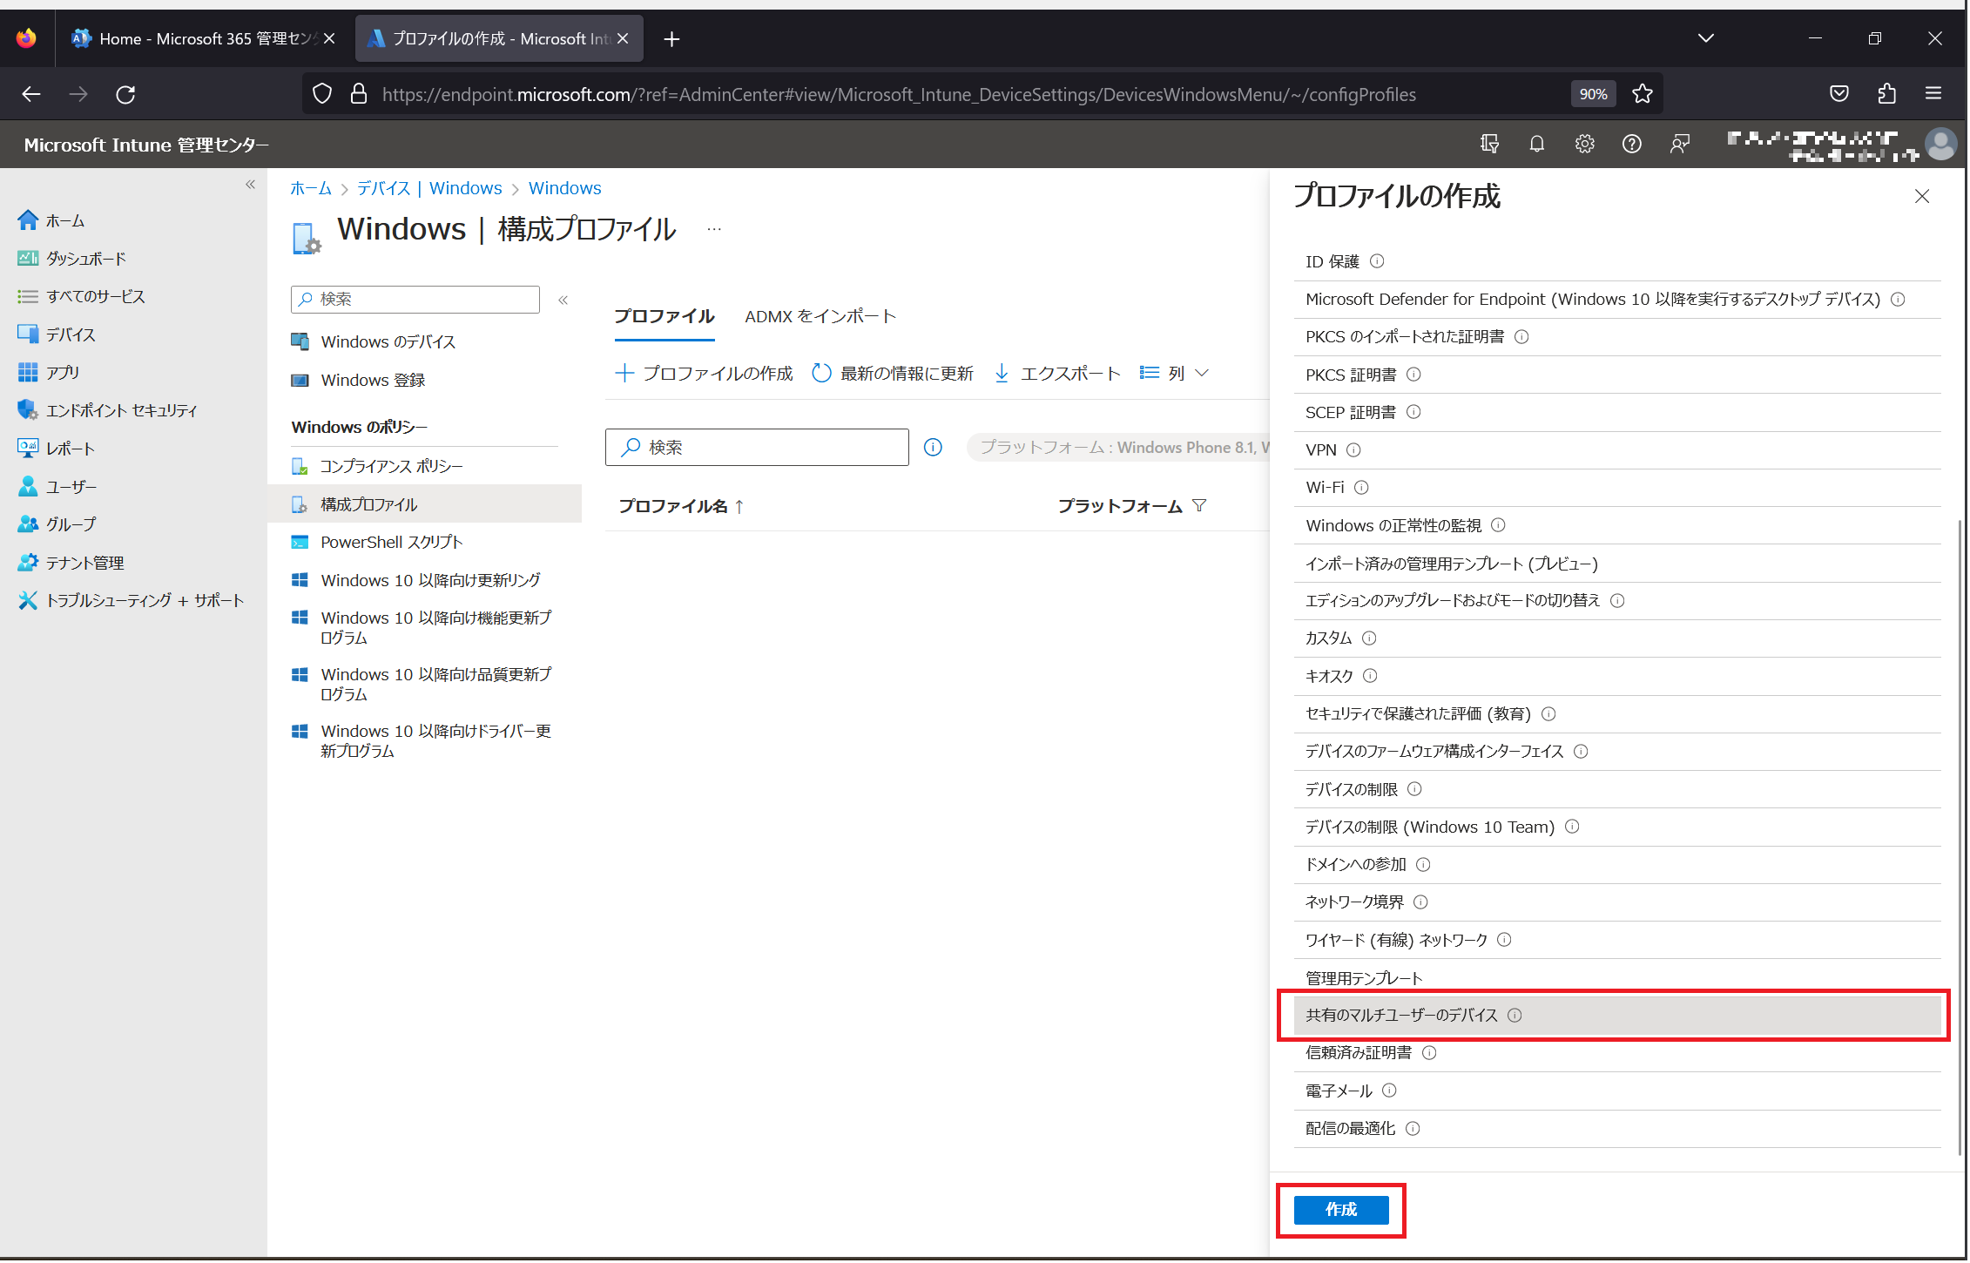
Task: Show info for 共有のマルチユーザーのデバイス
Action: [1515, 1016]
